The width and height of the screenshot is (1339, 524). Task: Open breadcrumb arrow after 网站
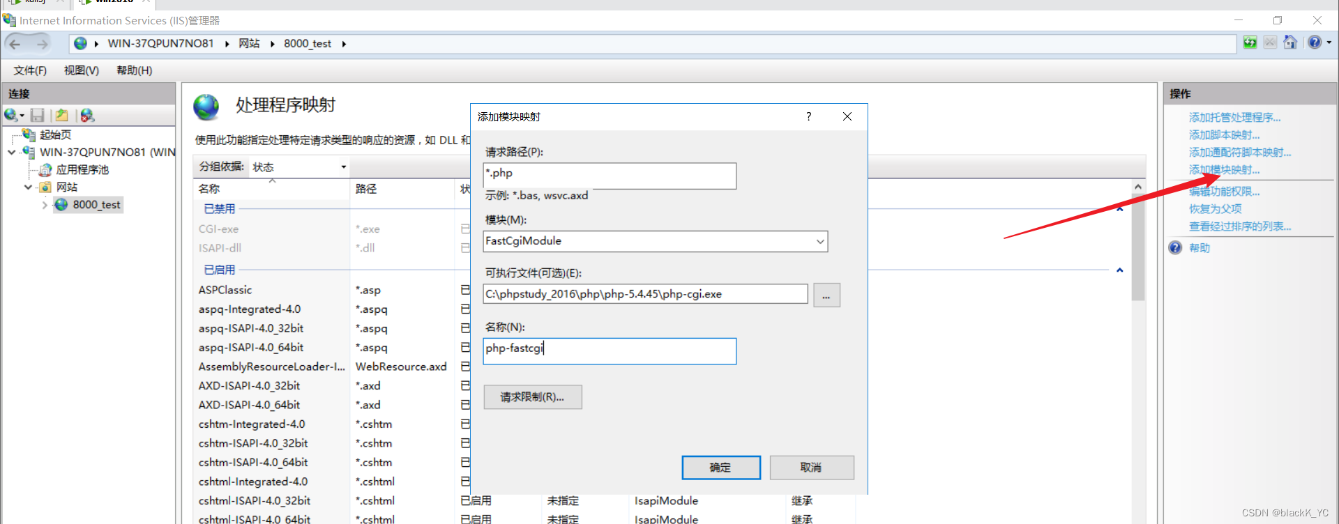point(272,44)
